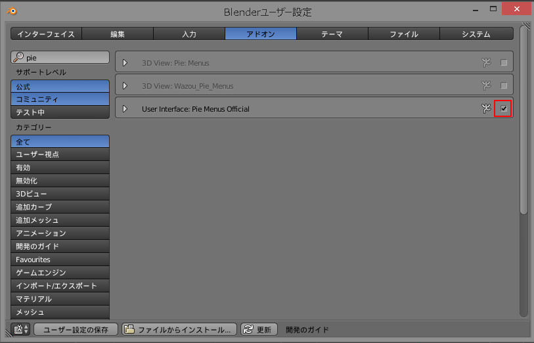The width and height of the screenshot is (534, 343).
Task: Expand the Wazou_Pie_Menus addon details
Action: point(125,86)
